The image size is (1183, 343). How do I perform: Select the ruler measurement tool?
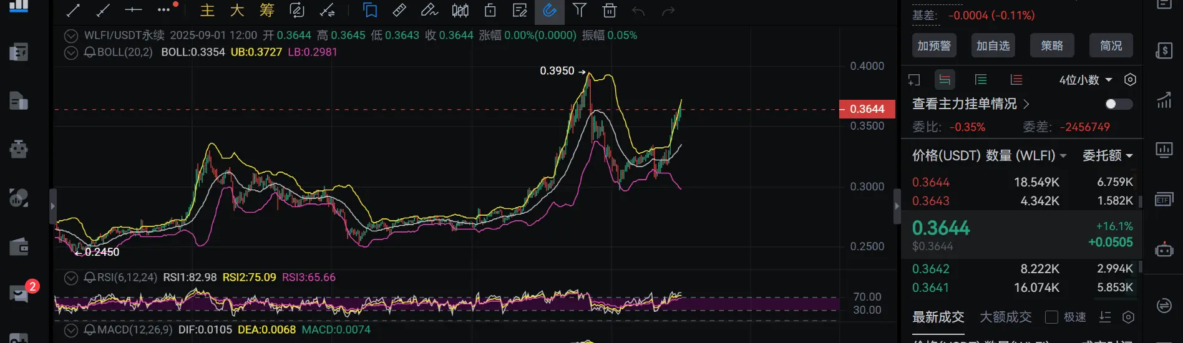pyautogui.click(x=400, y=10)
